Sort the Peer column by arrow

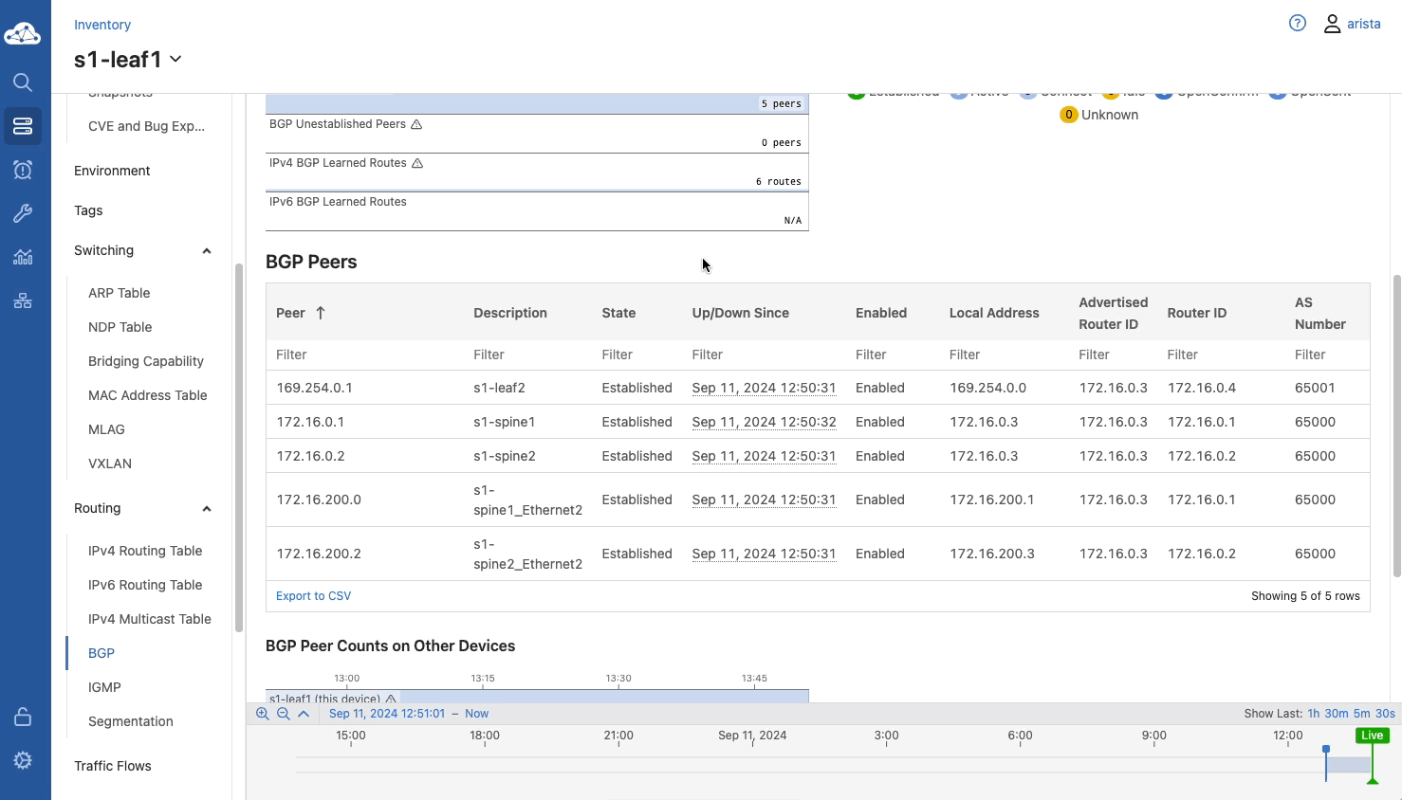tap(321, 313)
